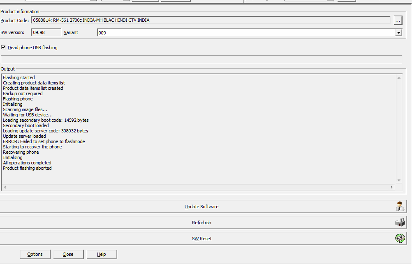
Task: Click the SW Reset green chip icon
Action: pyautogui.click(x=400, y=238)
